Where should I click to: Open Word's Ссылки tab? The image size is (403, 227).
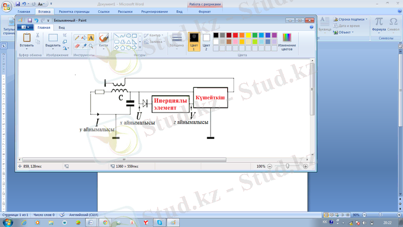pyautogui.click(x=104, y=12)
